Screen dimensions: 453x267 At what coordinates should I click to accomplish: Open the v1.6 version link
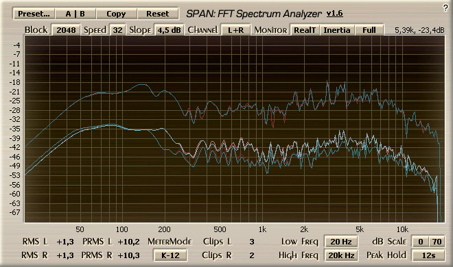(334, 13)
